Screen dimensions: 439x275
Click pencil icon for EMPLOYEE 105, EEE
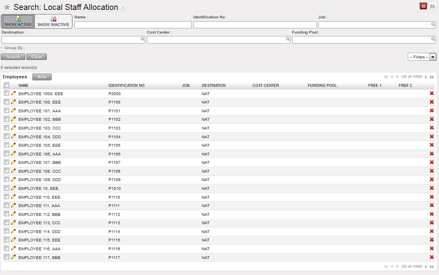tap(14, 145)
